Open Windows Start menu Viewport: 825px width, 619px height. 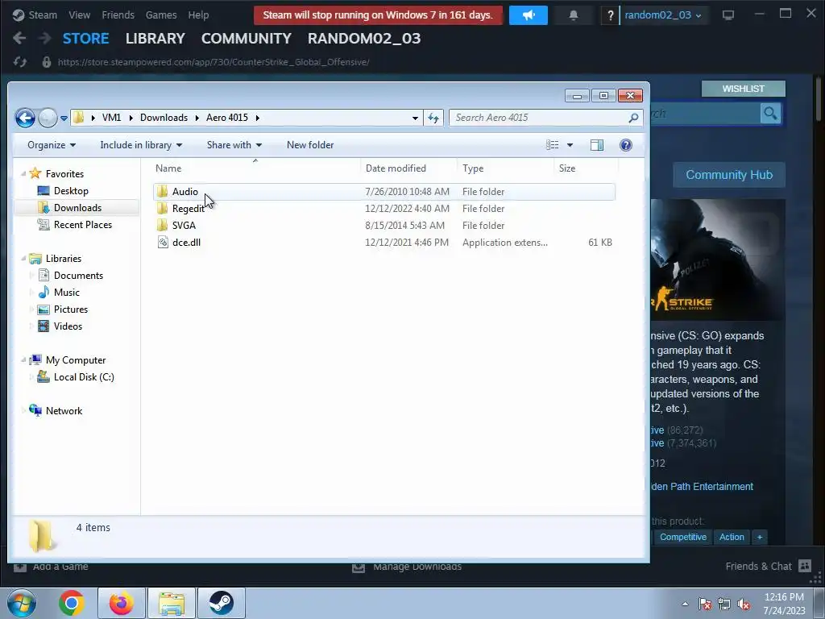click(x=22, y=603)
